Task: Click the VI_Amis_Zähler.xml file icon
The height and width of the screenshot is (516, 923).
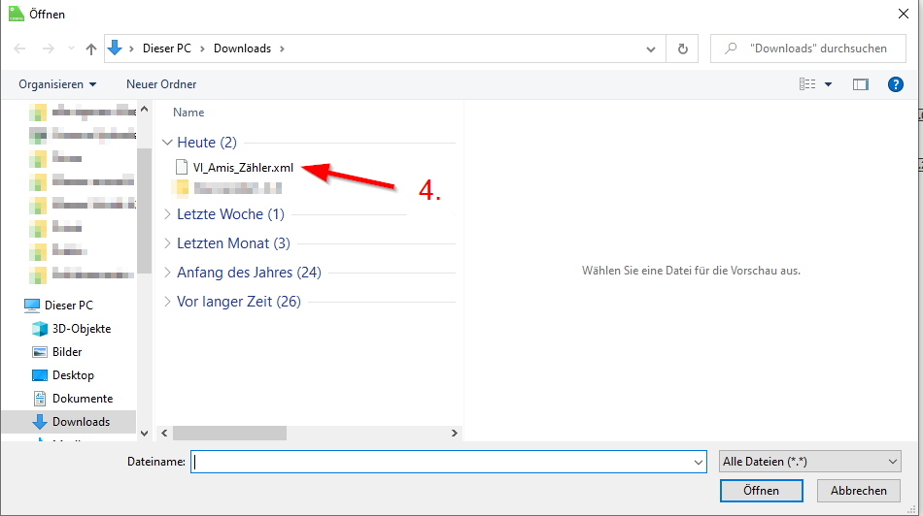Action: pyautogui.click(x=182, y=168)
